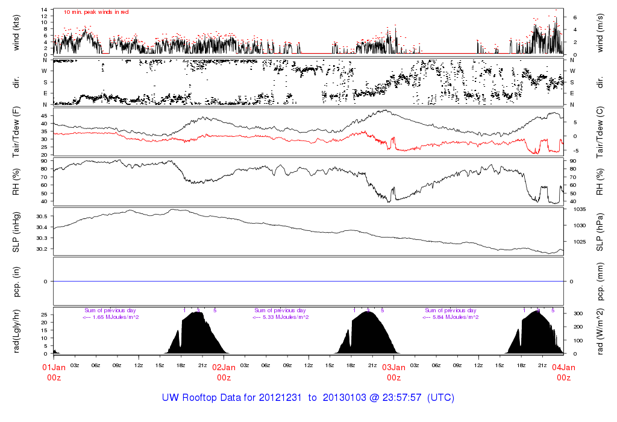Click the rad (W/m^2) axis label
The height and width of the screenshot is (422, 617).
click(x=600, y=331)
